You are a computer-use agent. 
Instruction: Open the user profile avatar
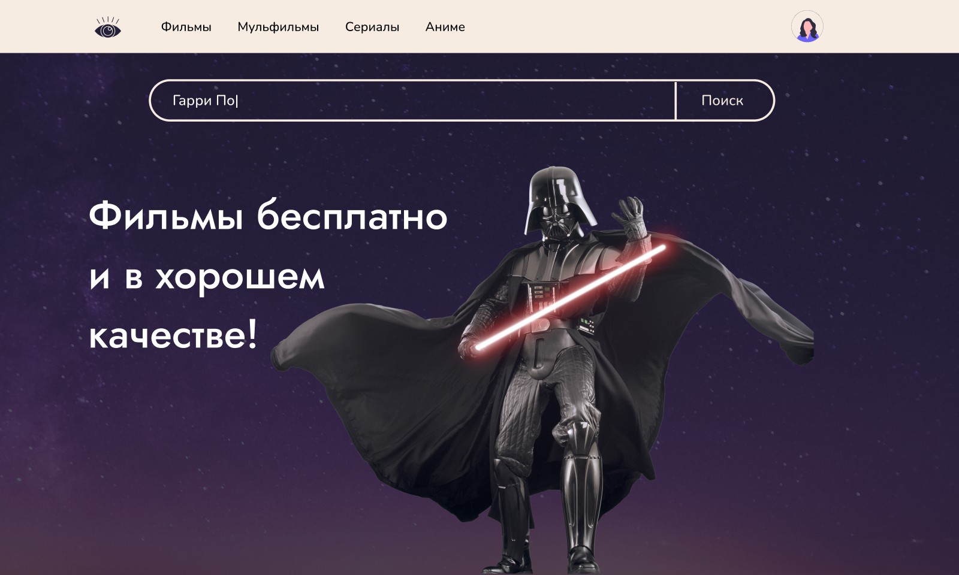[807, 26]
